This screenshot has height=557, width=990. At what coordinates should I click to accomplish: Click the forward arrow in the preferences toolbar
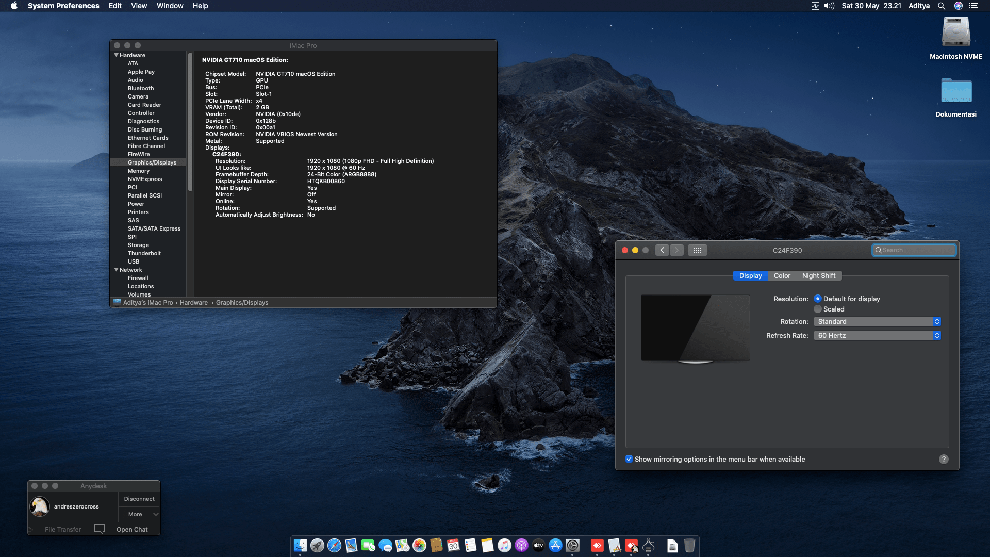[677, 250]
